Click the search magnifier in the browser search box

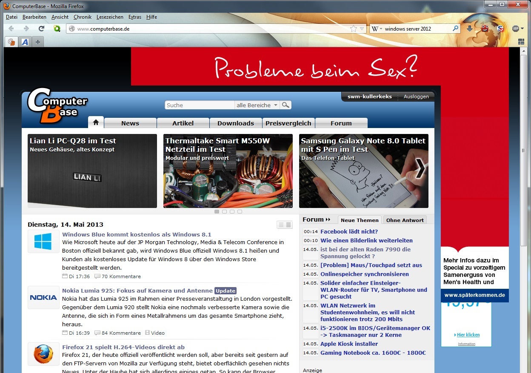tap(455, 29)
